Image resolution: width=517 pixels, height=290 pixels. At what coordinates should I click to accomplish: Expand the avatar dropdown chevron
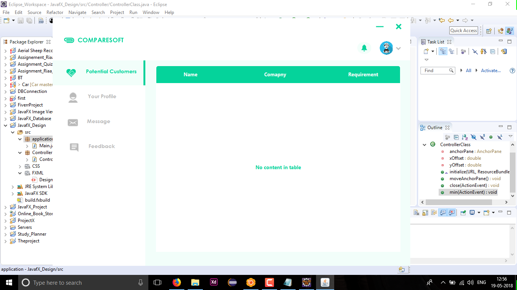(398, 48)
